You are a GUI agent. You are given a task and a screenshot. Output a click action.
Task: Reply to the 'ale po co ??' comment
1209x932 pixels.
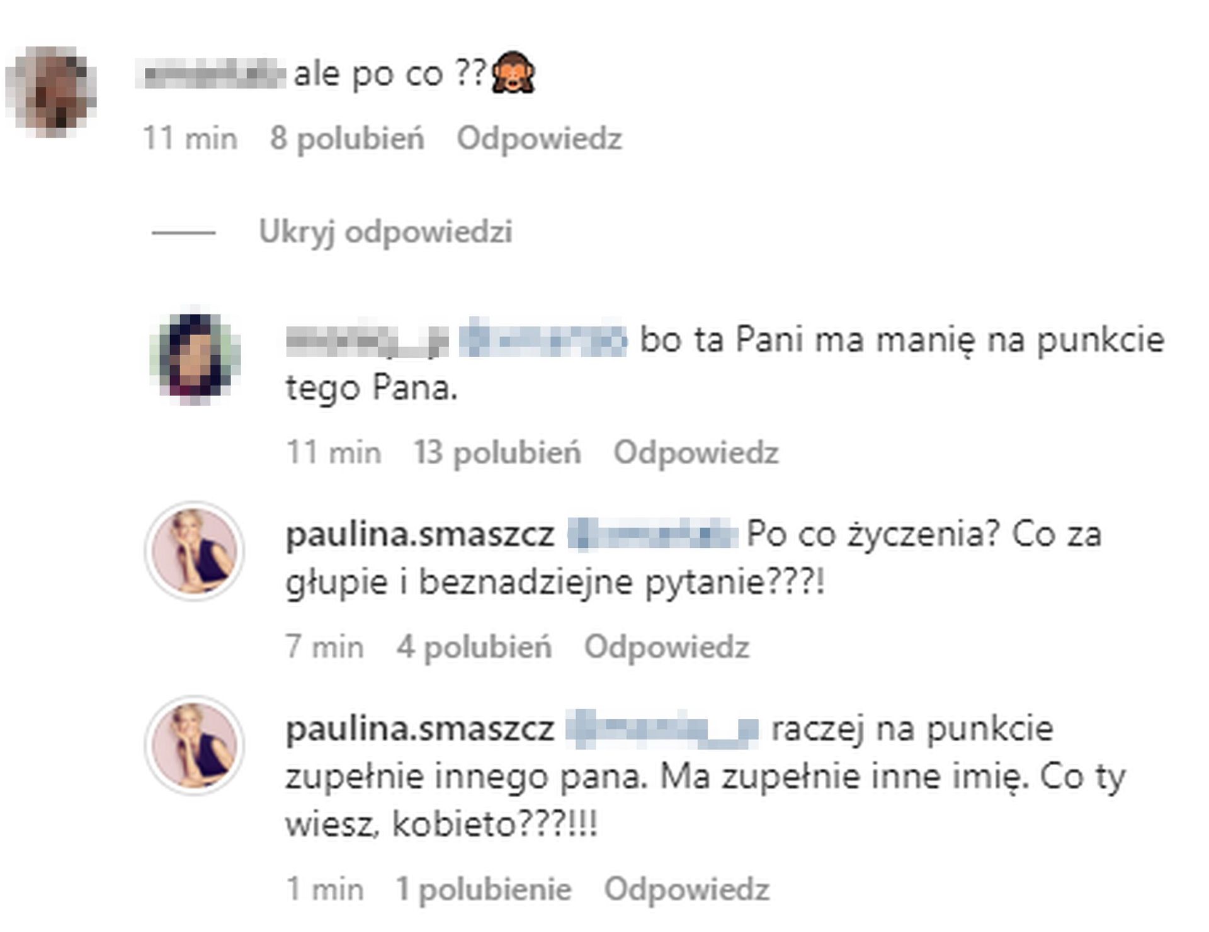540,138
